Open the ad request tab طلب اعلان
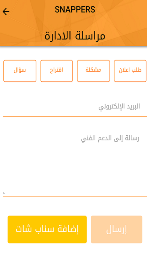The image size is (147, 261). 130,71
